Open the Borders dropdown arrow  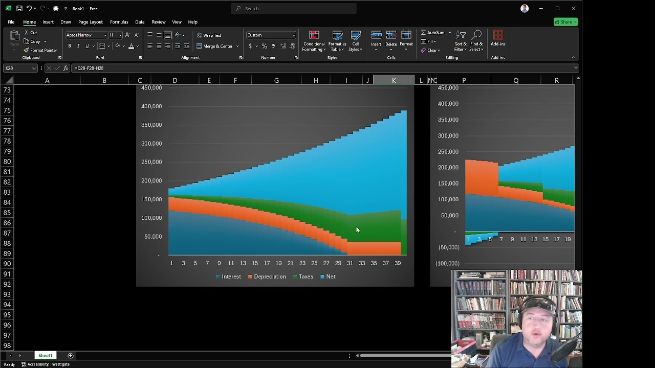pyautogui.click(x=108, y=46)
